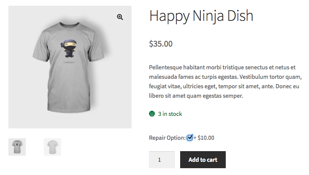Screen dimensions: 309x175
Task: Click the magnifying glass zoom icon
Action: (120, 17)
